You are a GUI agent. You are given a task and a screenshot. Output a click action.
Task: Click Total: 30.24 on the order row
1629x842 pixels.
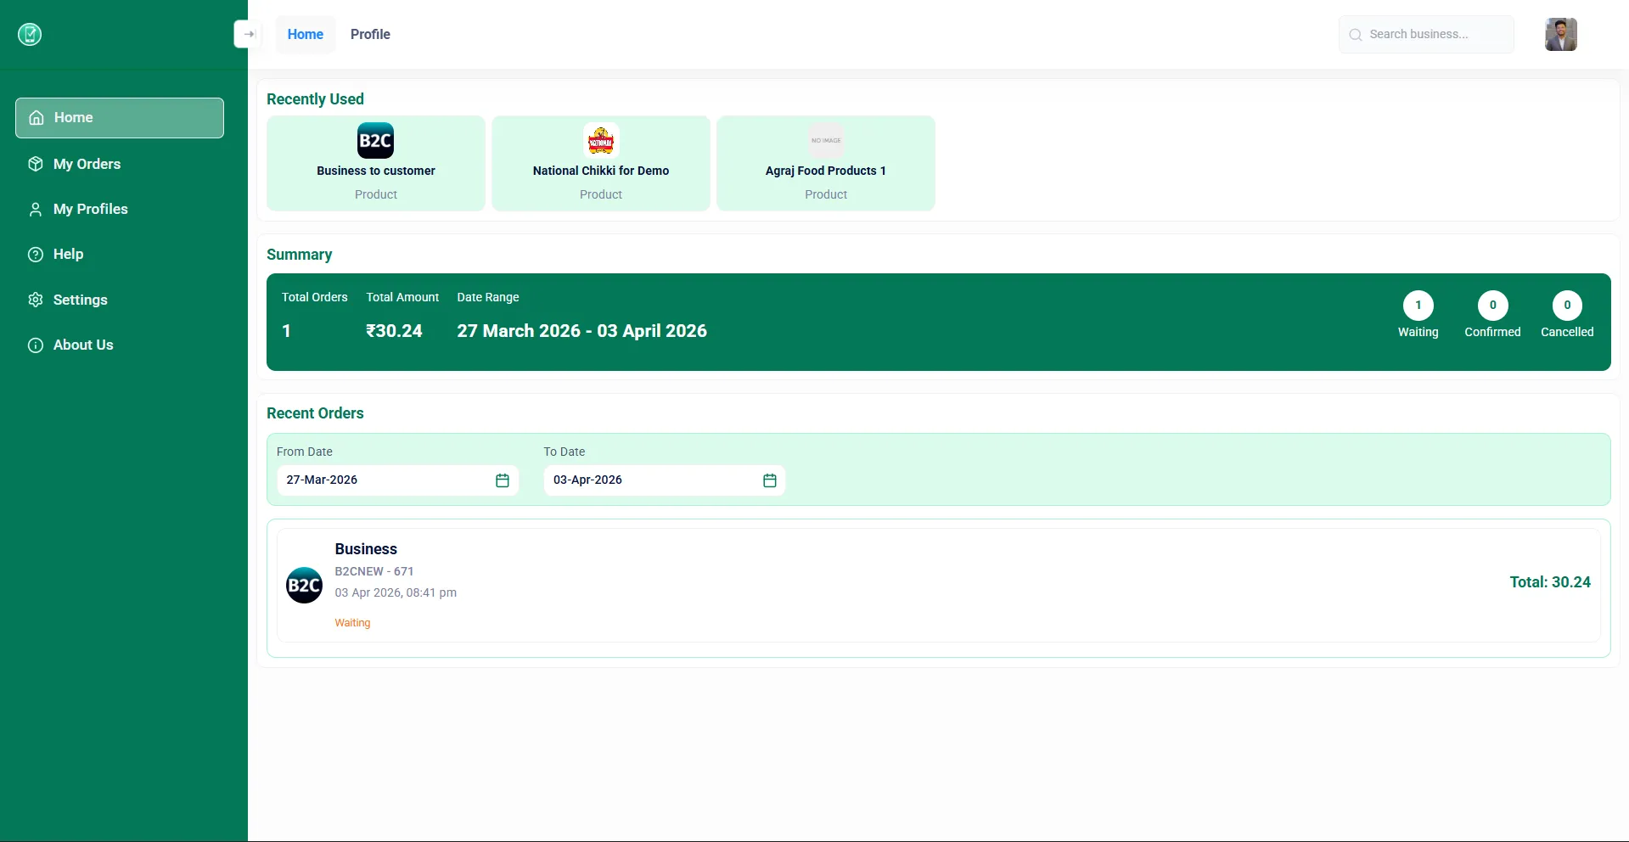[x=1550, y=582]
